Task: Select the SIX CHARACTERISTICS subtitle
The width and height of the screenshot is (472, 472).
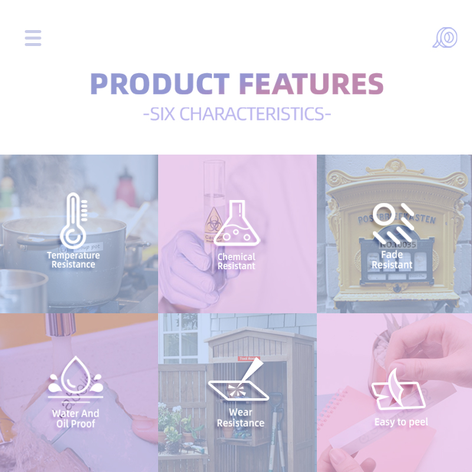Action: pyautogui.click(x=237, y=114)
